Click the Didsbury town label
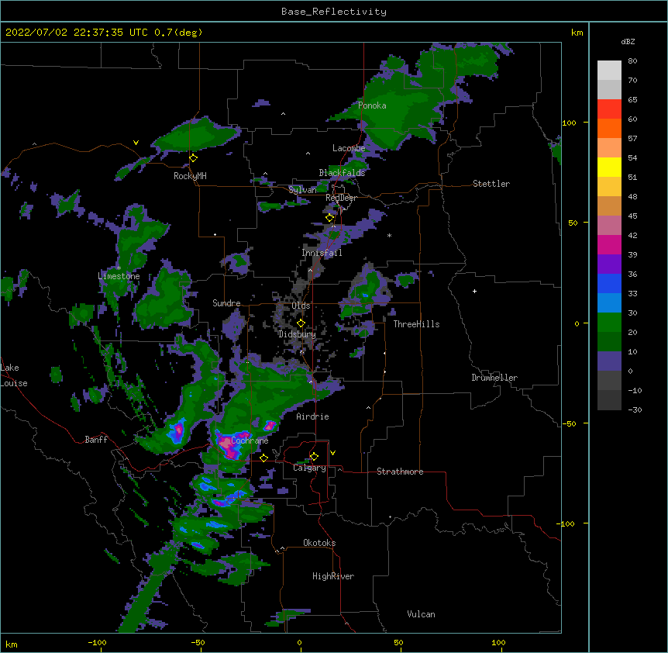Viewport: 668px width, 653px height. tap(297, 334)
